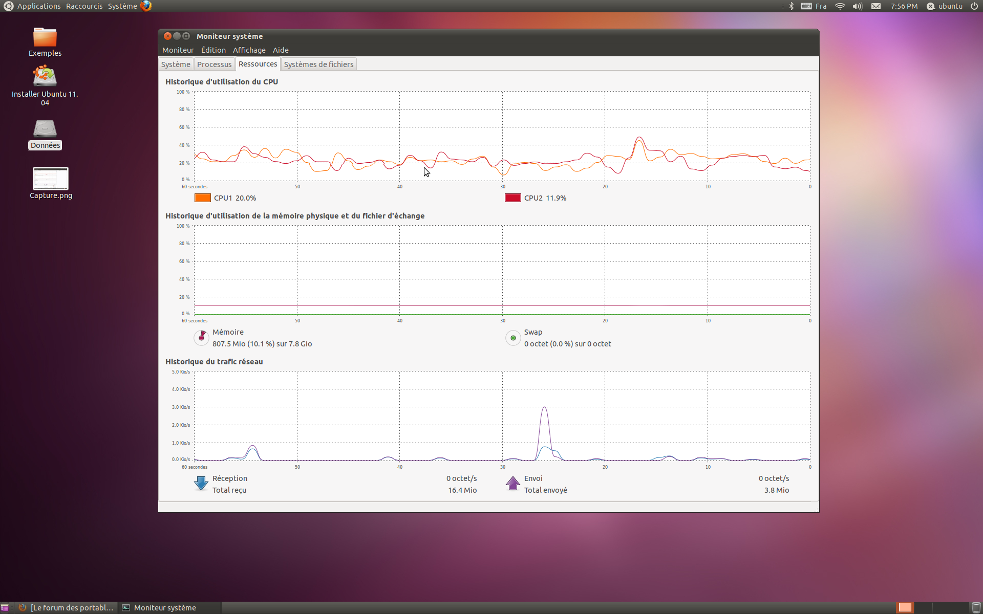Open the Moniteur menu
983x614 pixels.
pos(178,50)
